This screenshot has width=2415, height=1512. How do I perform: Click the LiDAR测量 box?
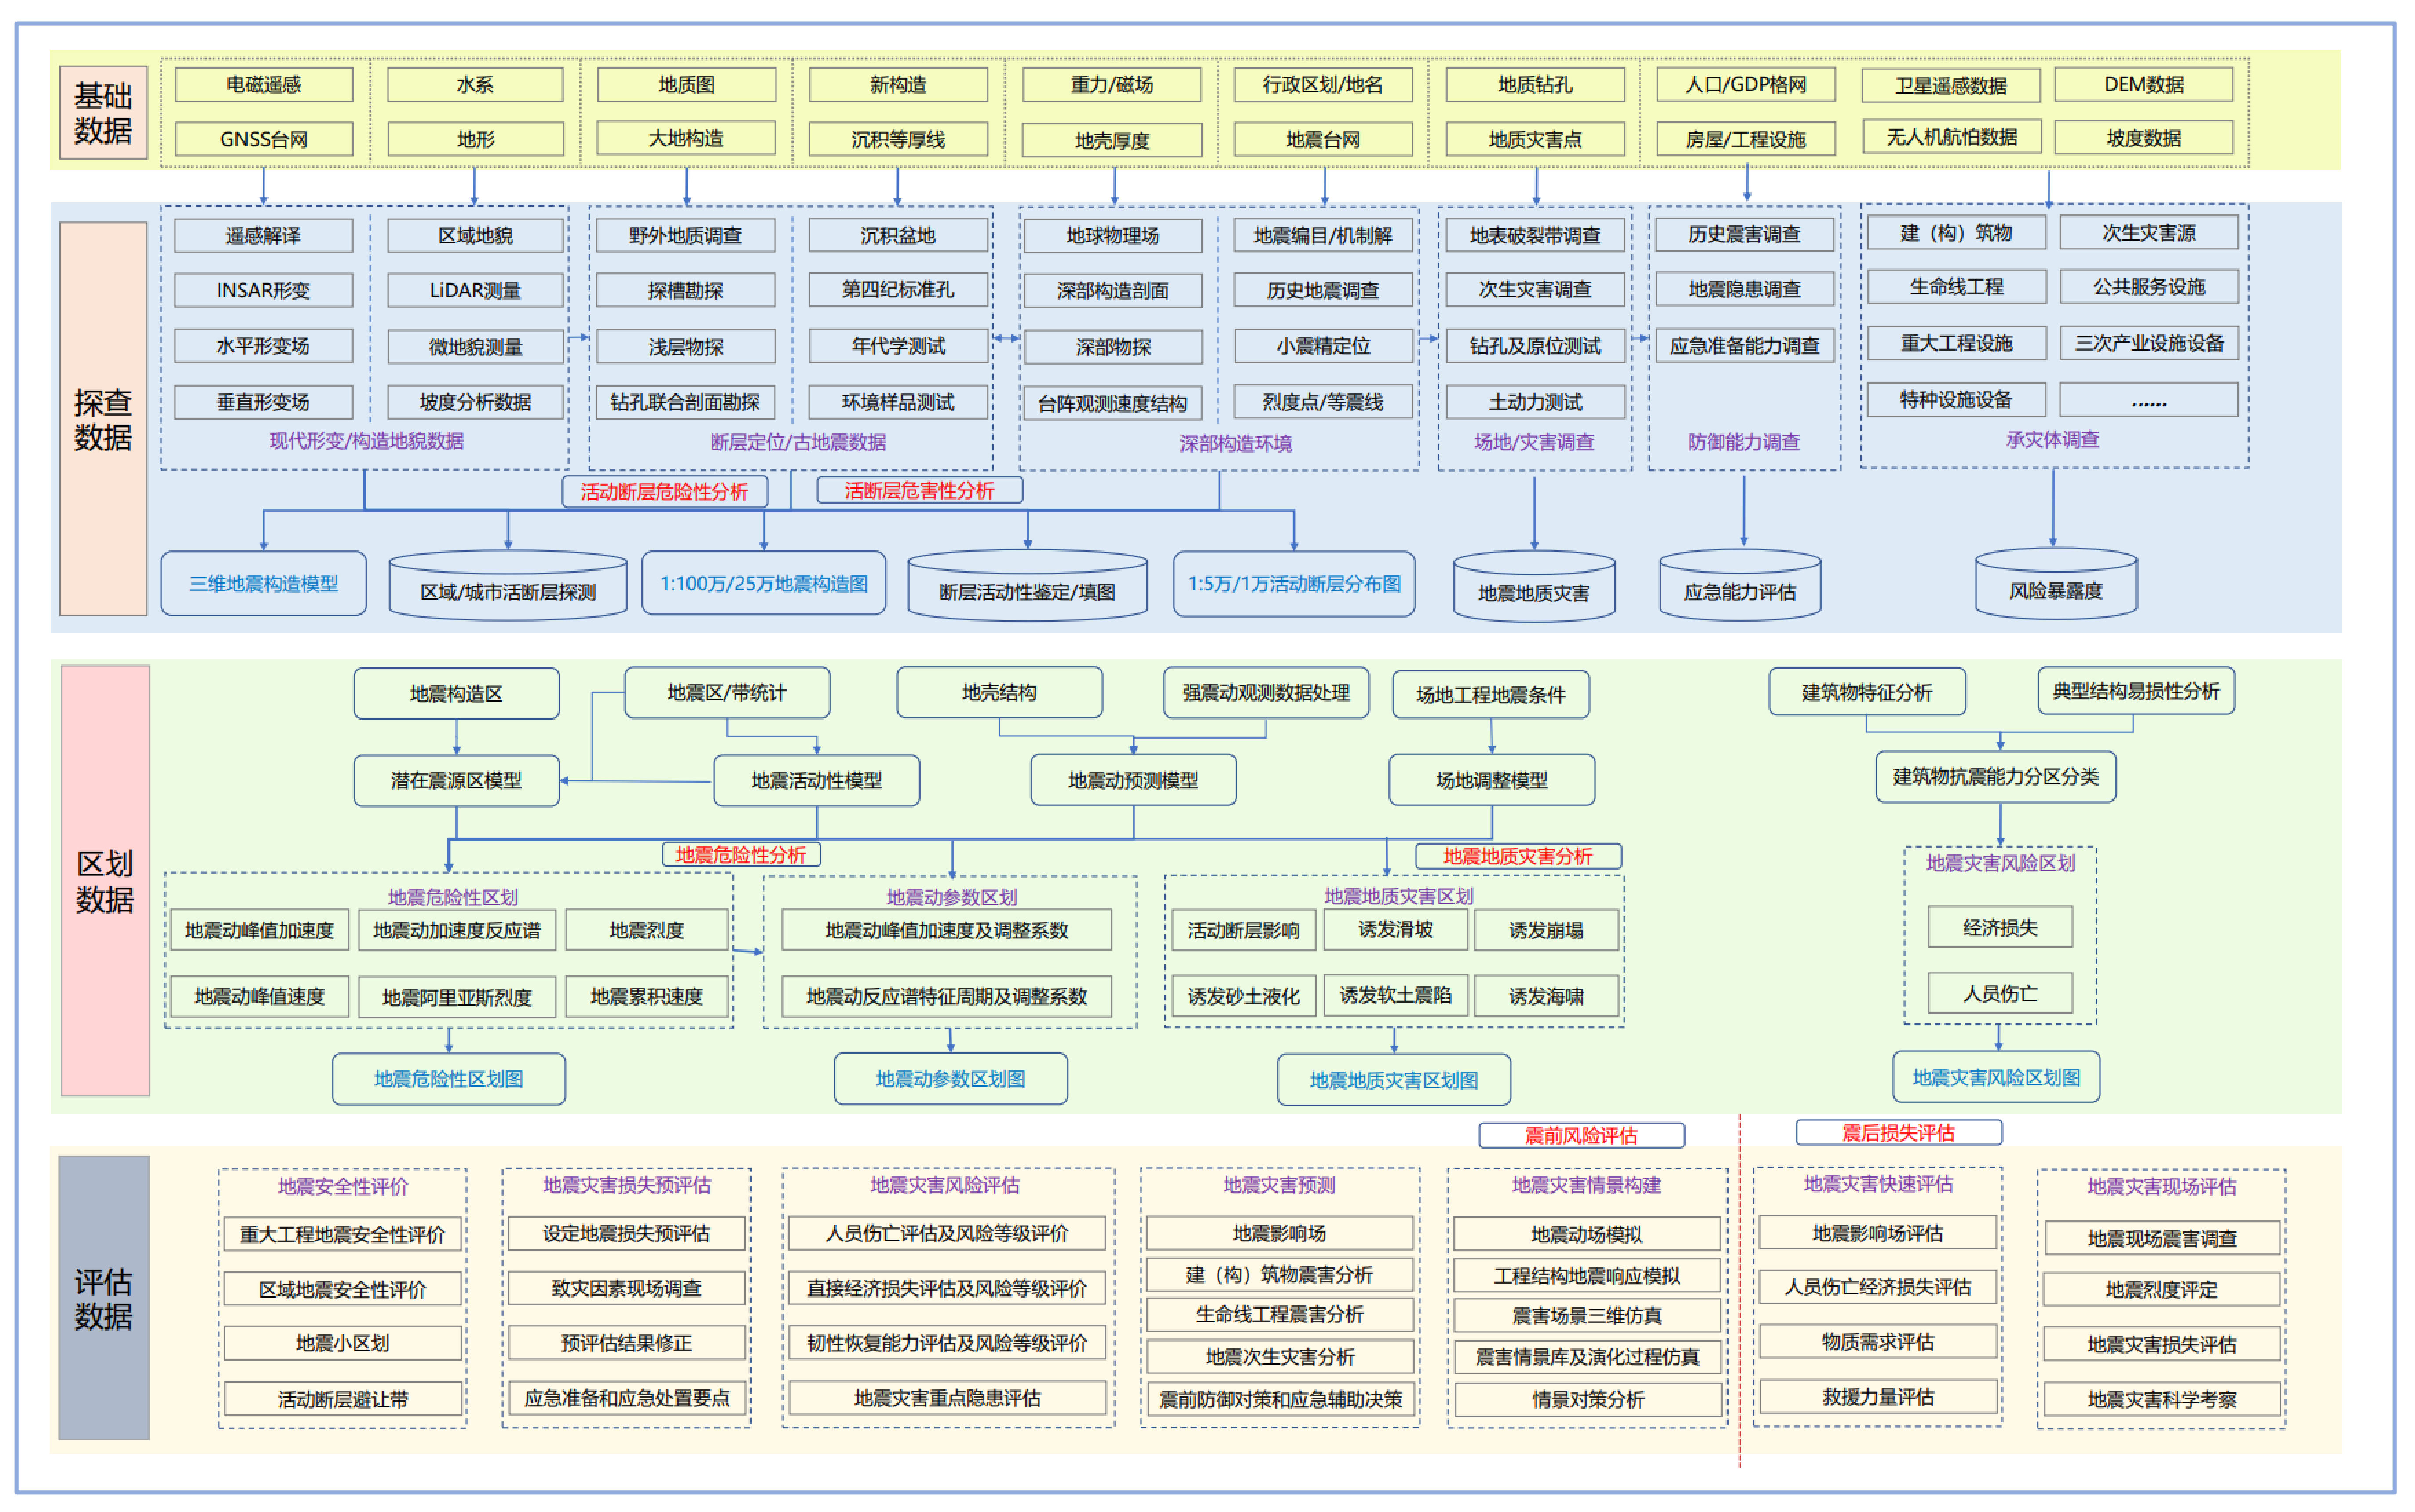(475, 290)
